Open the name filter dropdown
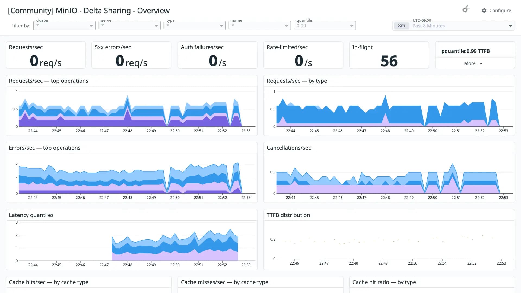Viewport: 521px width, 293px height. click(260, 26)
